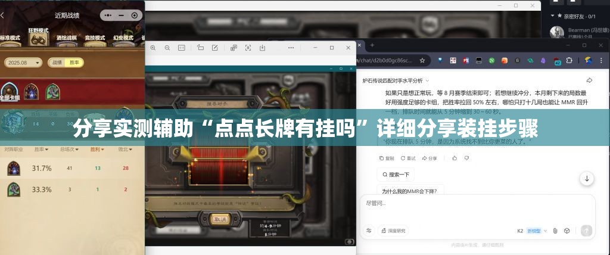The height and width of the screenshot is (255, 610).
Task: Click the share arrow icon beside the chat title
Action: (589, 80)
